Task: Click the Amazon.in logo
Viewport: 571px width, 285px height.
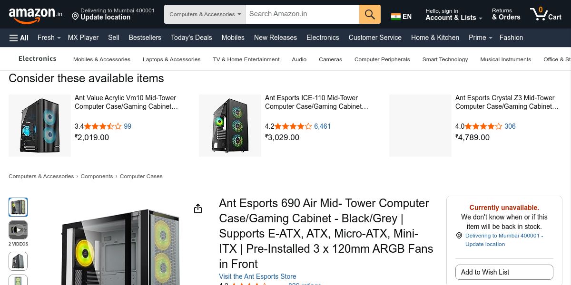Action: 35,15
